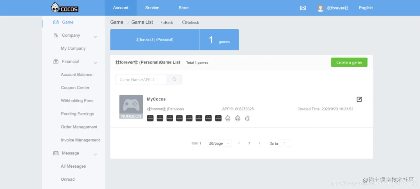Screen dimensions: 420x189
Task: Open Account Balance in sidebar
Action: [x=76, y=75]
